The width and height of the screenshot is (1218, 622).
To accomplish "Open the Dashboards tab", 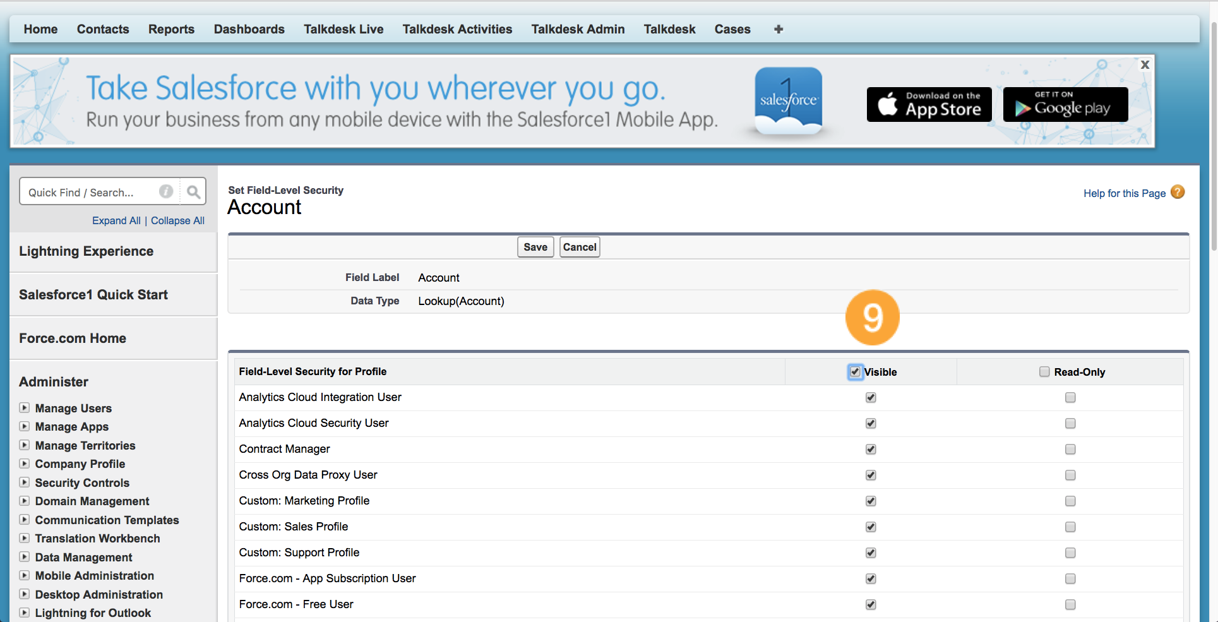I will click(x=249, y=29).
